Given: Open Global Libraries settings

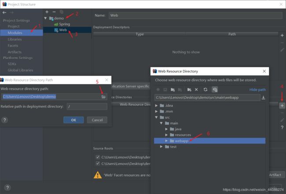Looking at the screenshot, I should (x=20, y=70).
